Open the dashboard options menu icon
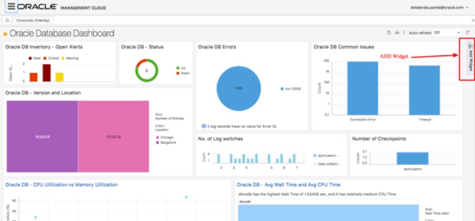475x221 pixels. [x=404, y=33]
